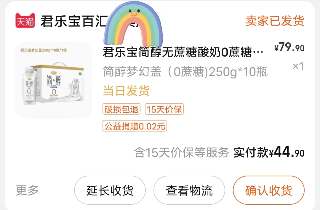Tap the quantity ×1 indicator

coord(298,66)
